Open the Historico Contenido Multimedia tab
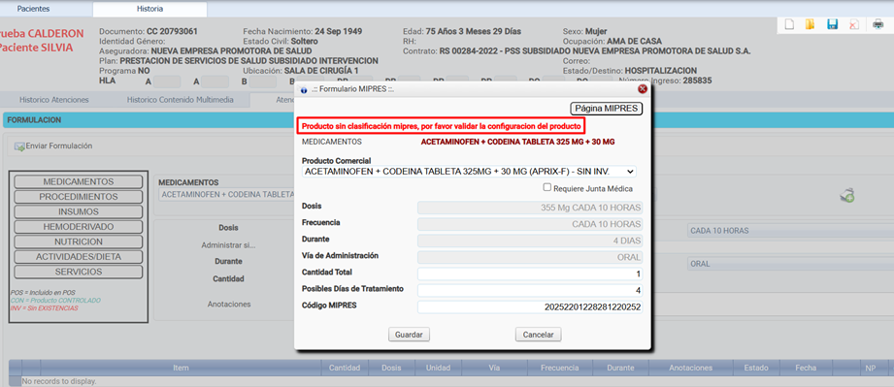 [x=181, y=100]
